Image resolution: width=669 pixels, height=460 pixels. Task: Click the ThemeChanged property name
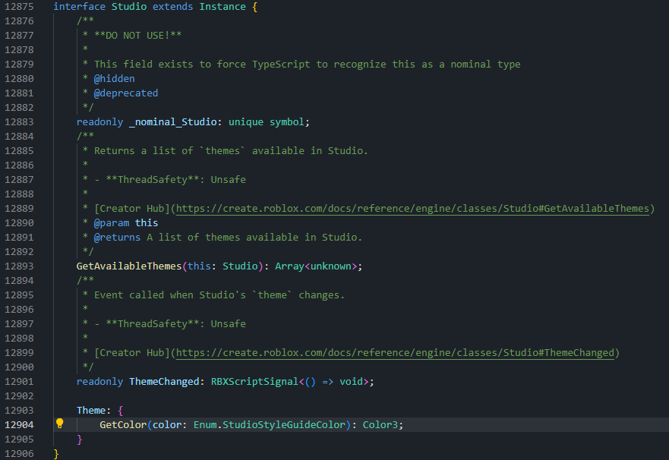[164, 382]
